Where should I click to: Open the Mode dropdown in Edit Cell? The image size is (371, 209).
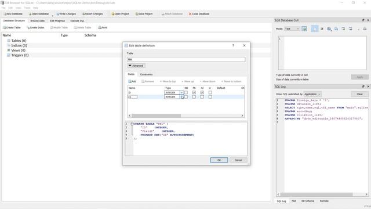[292, 29]
